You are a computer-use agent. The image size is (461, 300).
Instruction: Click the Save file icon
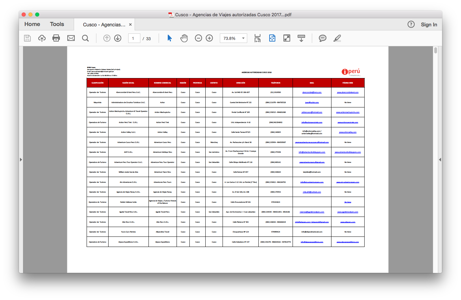(27, 38)
